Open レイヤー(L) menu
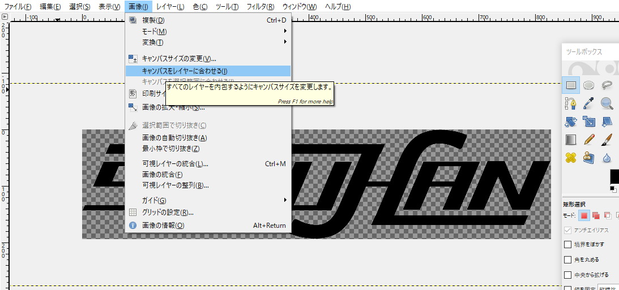The width and height of the screenshot is (619, 290). click(x=170, y=7)
